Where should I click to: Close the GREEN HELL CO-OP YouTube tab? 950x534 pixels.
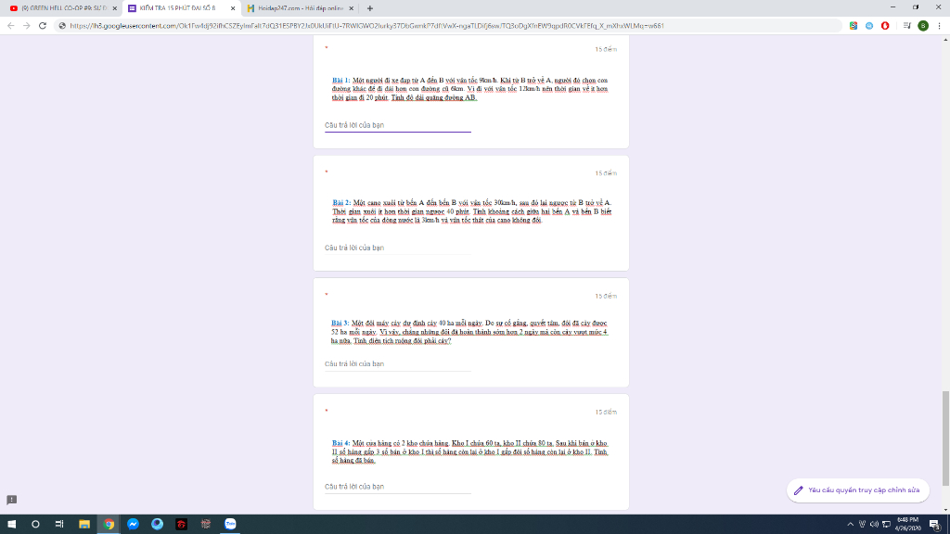tap(114, 8)
